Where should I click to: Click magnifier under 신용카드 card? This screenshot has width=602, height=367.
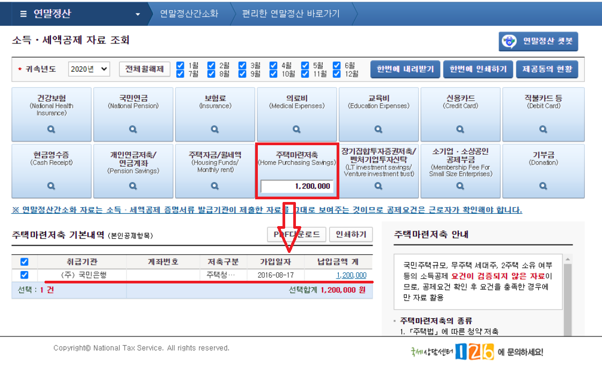click(460, 129)
